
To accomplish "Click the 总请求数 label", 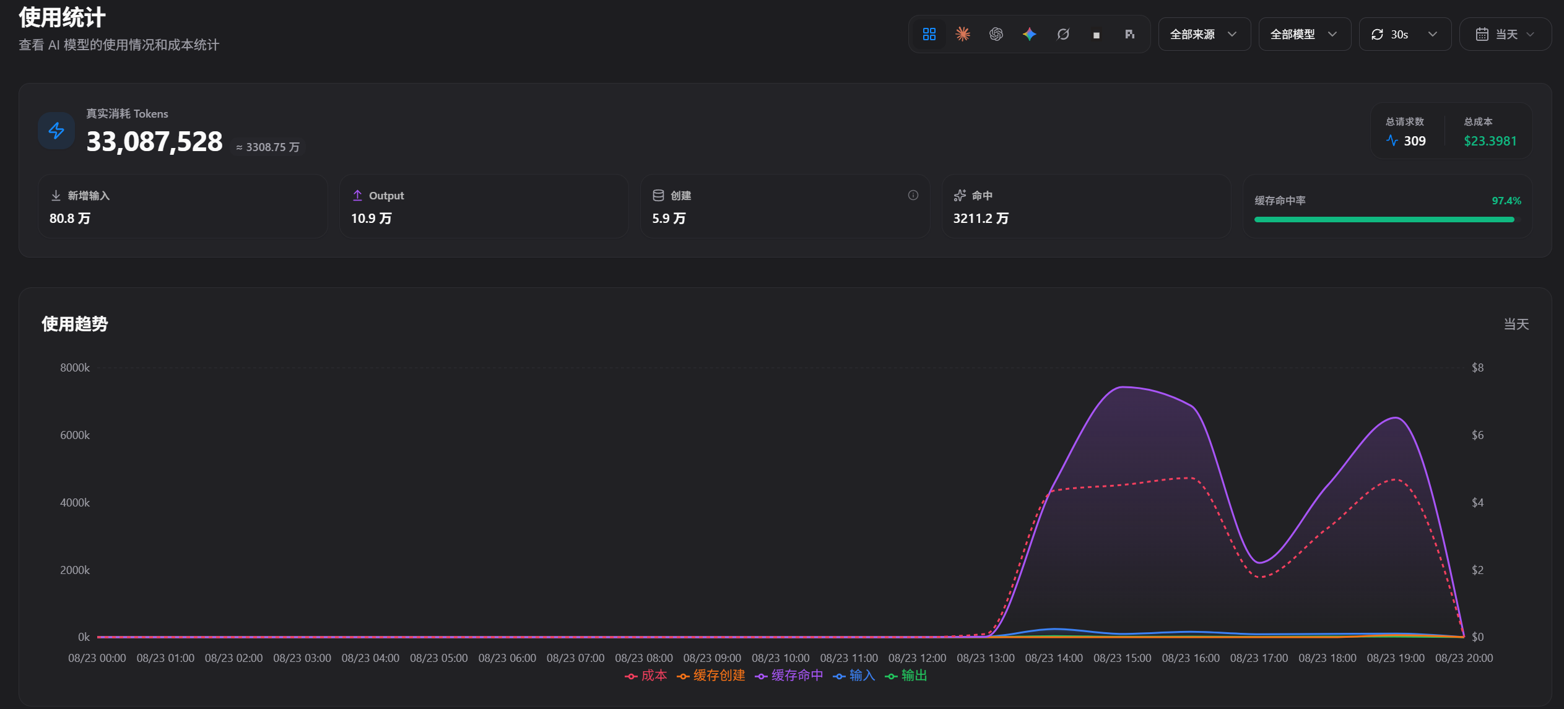I will coord(1404,122).
